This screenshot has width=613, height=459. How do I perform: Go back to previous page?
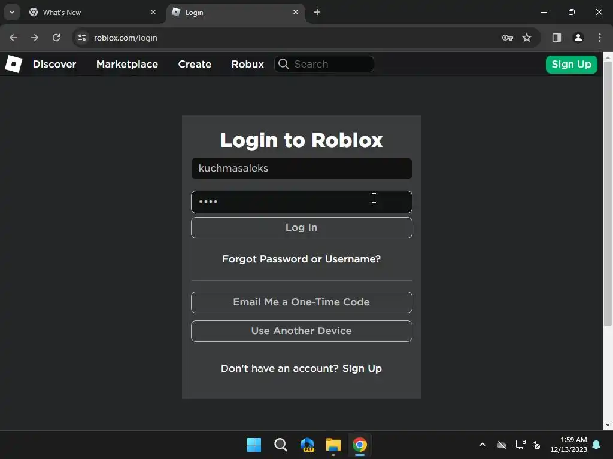click(13, 38)
